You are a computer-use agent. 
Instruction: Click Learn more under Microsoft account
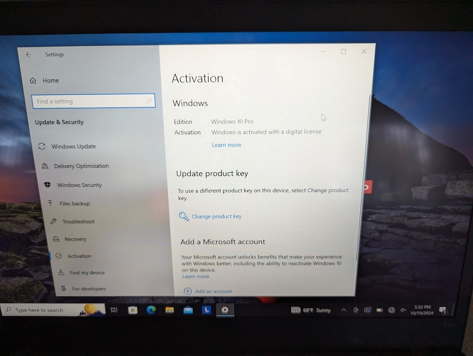196,276
